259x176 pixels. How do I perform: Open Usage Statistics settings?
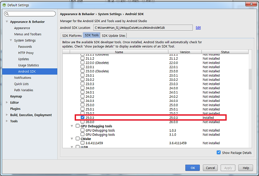coord(28,65)
